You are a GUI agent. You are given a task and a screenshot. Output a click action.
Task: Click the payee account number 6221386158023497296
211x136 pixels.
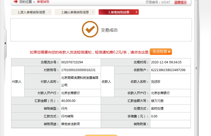click(168, 70)
